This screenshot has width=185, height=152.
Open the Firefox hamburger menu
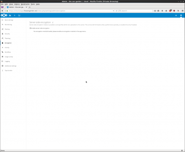[x=182, y=11]
